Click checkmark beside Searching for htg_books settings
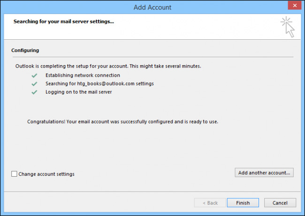The width and height of the screenshot is (305, 216). (34, 83)
